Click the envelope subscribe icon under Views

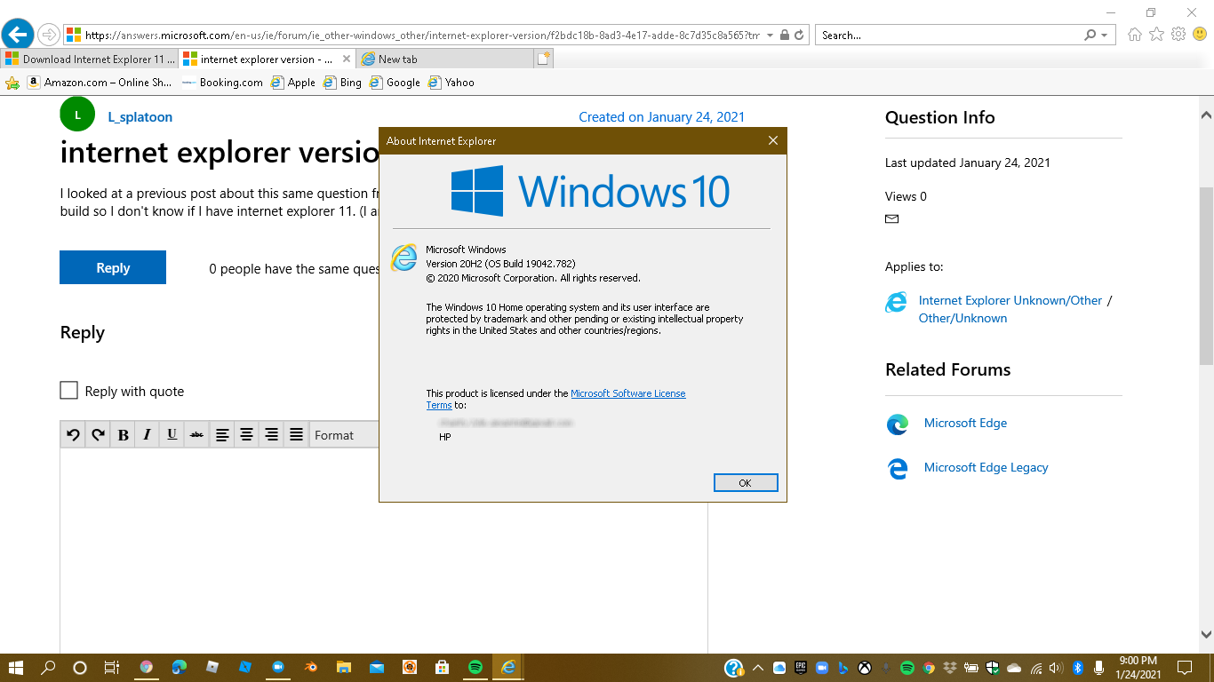coord(891,218)
